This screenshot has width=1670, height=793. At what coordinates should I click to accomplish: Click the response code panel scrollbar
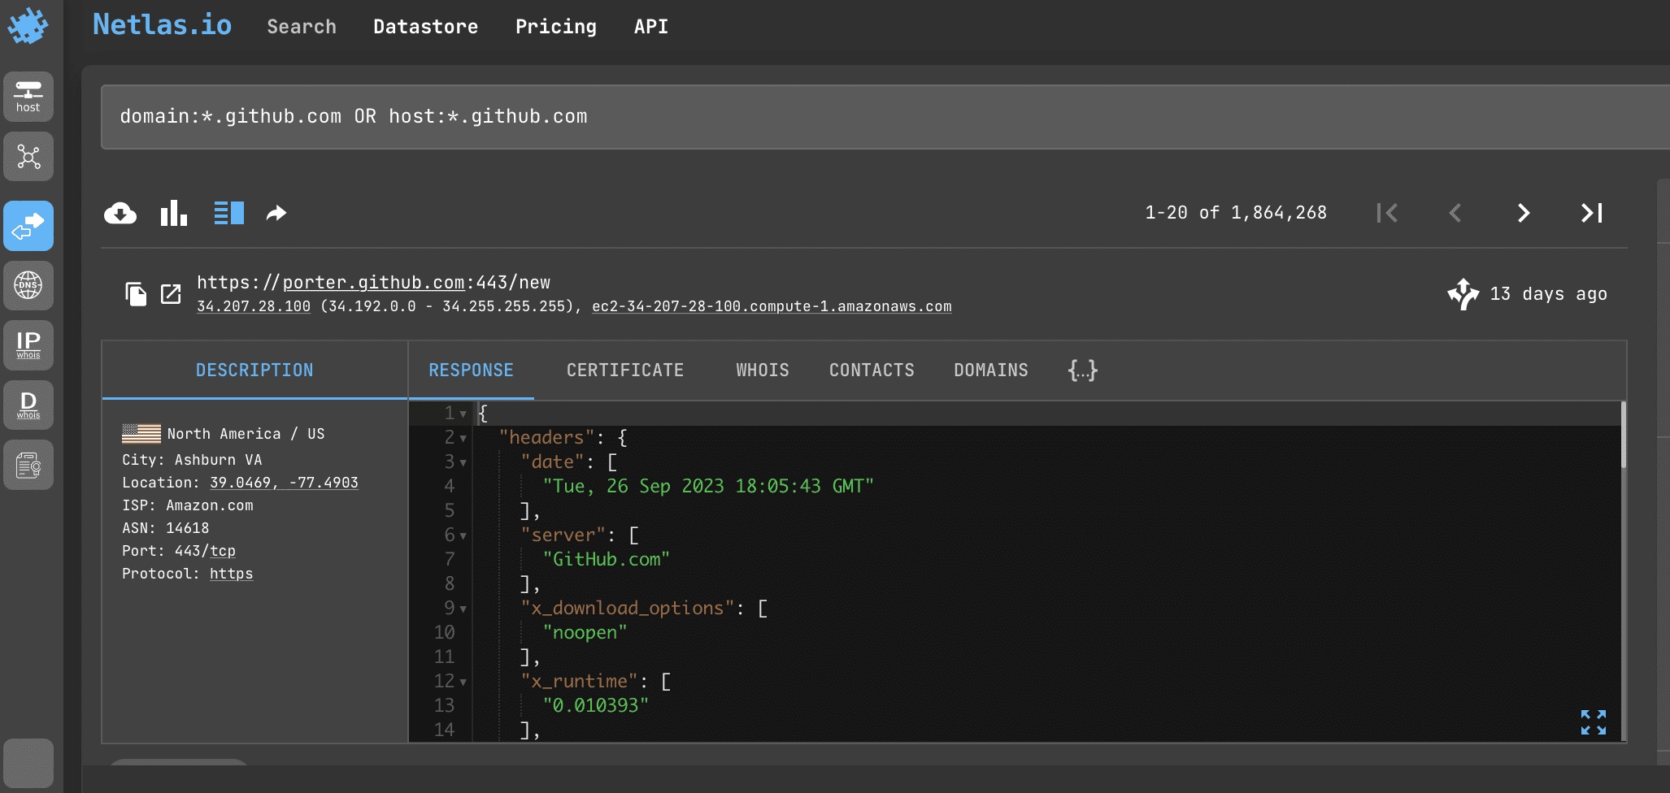coord(1624,435)
